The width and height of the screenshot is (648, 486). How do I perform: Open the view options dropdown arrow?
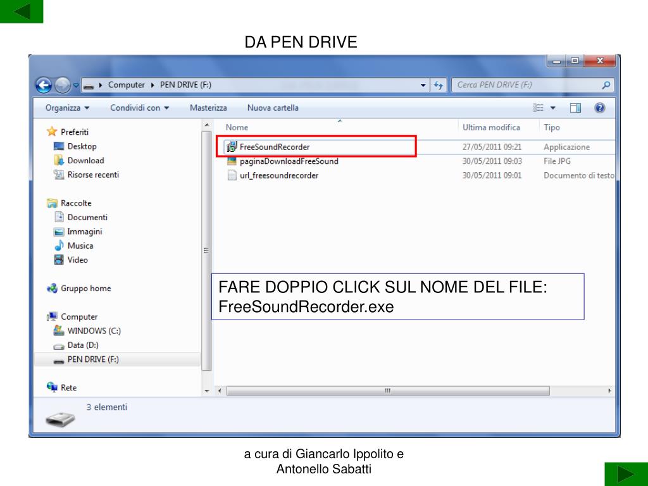pyautogui.click(x=553, y=108)
